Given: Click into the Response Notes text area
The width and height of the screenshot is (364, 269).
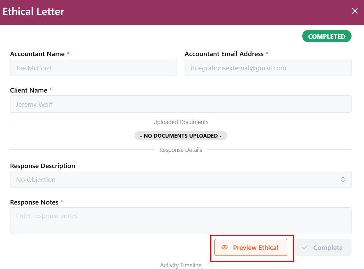Looking at the screenshot, I should [180, 220].
